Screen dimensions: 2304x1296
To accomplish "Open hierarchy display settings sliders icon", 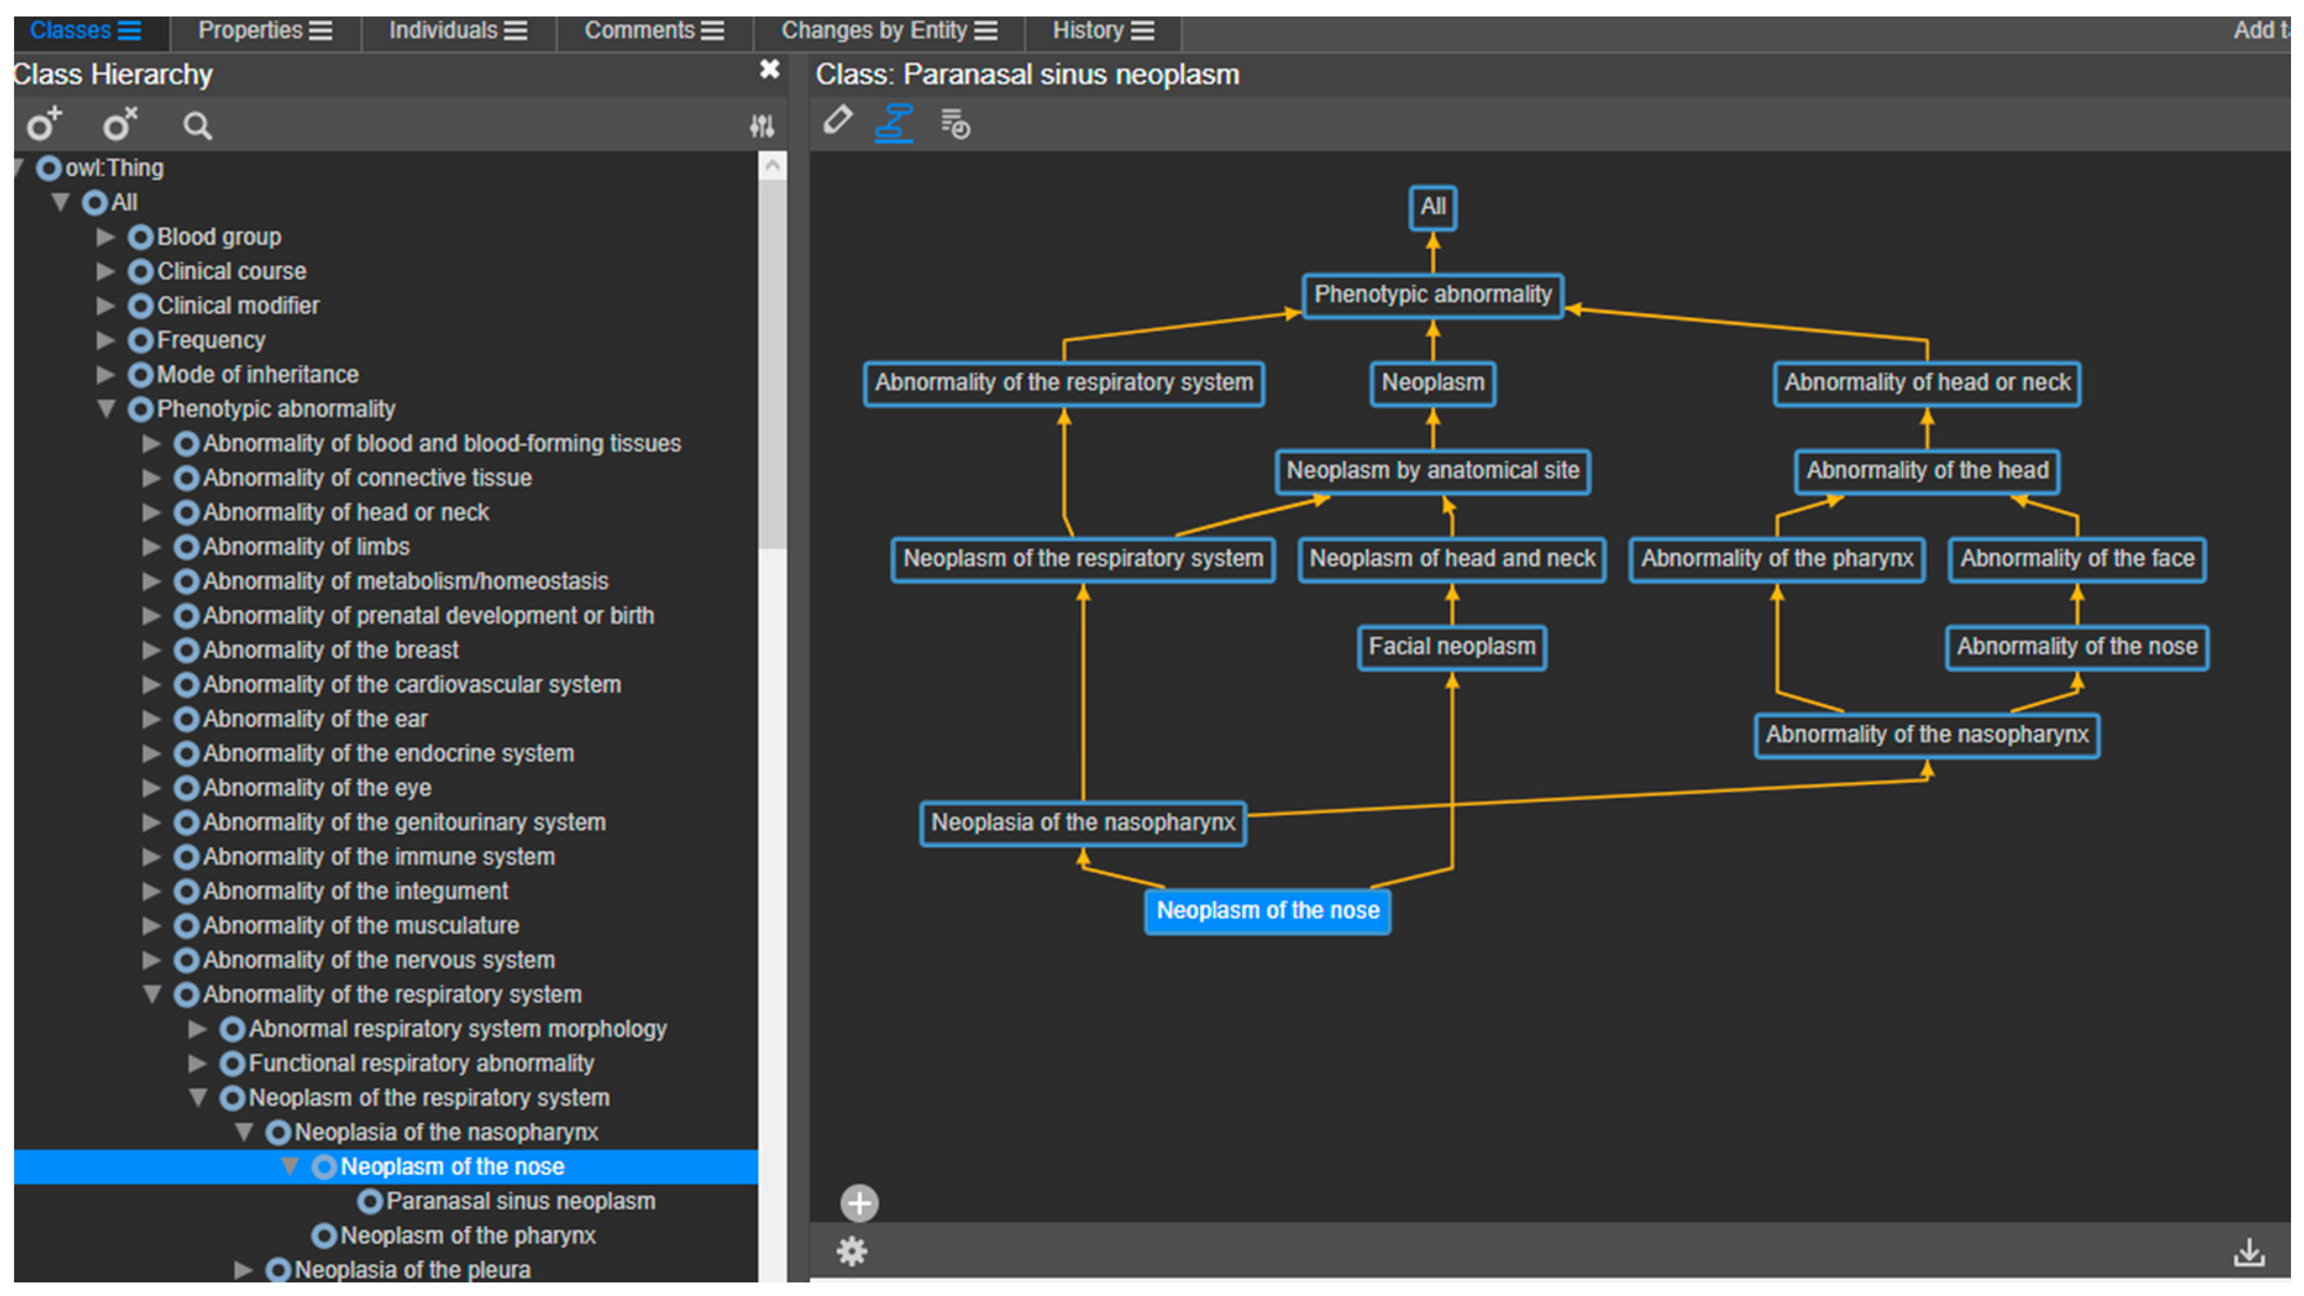I will 761,126.
